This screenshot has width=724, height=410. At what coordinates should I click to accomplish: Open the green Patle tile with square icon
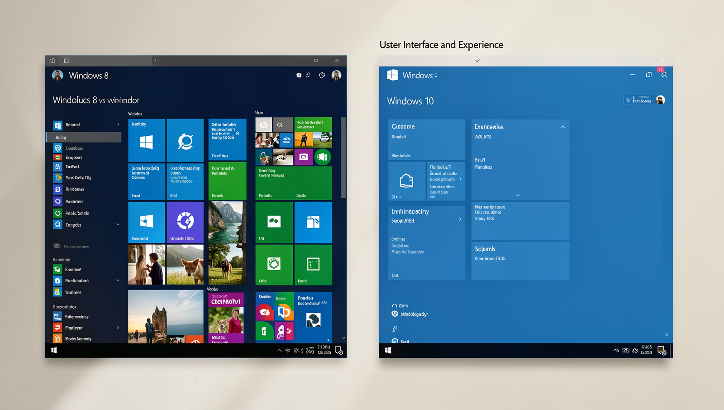coord(313,265)
